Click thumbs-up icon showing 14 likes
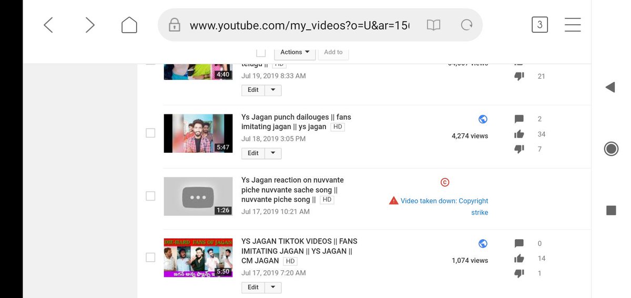The height and width of the screenshot is (298, 631). (519, 258)
